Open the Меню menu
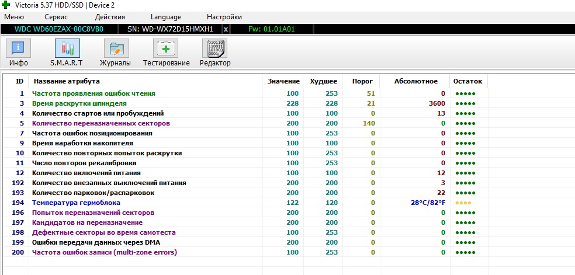This screenshot has height=275, width=575. 14,17
